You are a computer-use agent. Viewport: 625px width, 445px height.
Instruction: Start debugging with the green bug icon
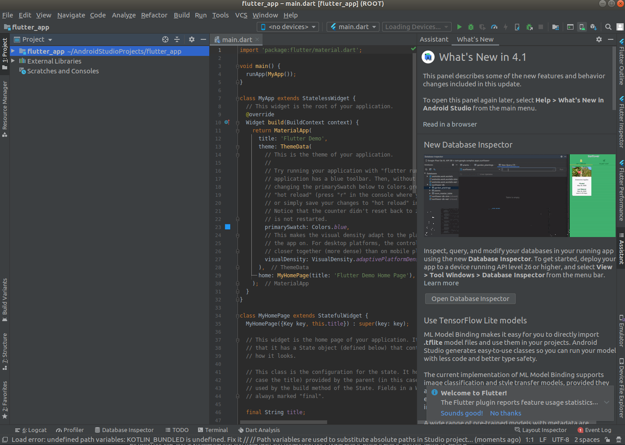[x=471, y=27]
